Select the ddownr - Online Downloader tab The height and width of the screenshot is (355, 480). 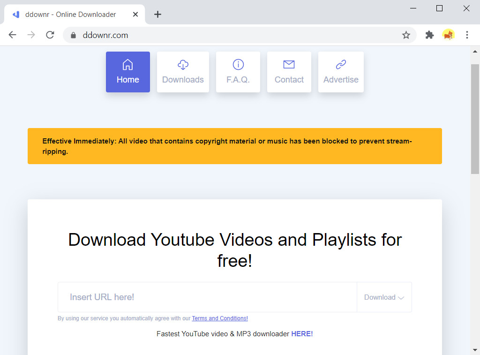click(x=75, y=15)
